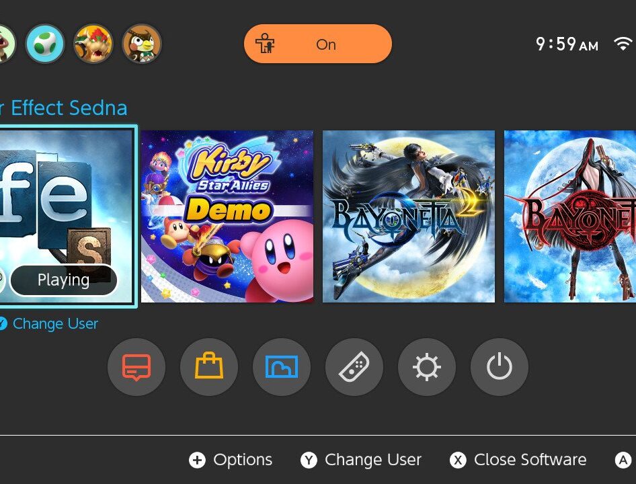Open the Album gallery icon
The height and width of the screenshot is (484, 636).
(282, 367)
